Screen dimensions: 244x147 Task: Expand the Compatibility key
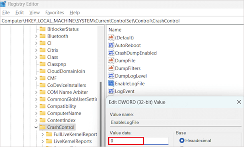coord(36,106)
